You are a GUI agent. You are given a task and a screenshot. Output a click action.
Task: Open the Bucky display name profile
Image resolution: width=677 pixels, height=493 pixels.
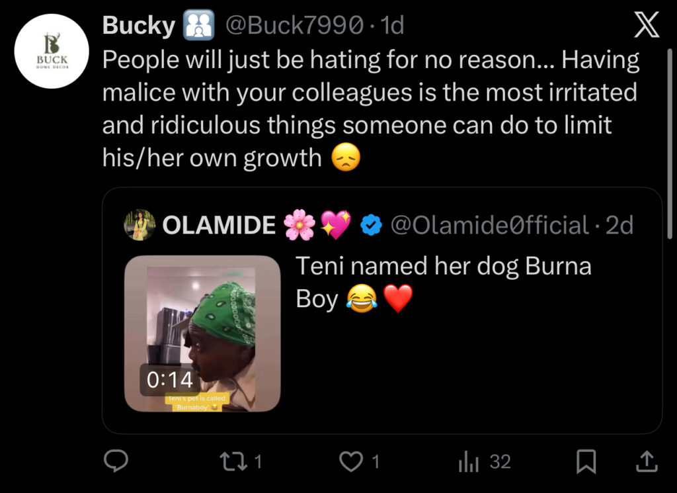click(138, 26)
